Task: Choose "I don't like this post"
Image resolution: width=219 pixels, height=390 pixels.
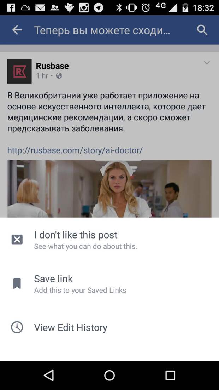Action: coord(109,240)
